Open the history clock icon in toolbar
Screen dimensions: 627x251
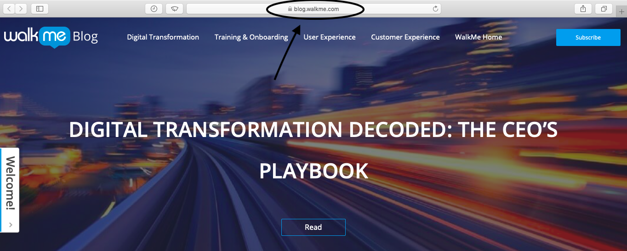click(154, 9)
